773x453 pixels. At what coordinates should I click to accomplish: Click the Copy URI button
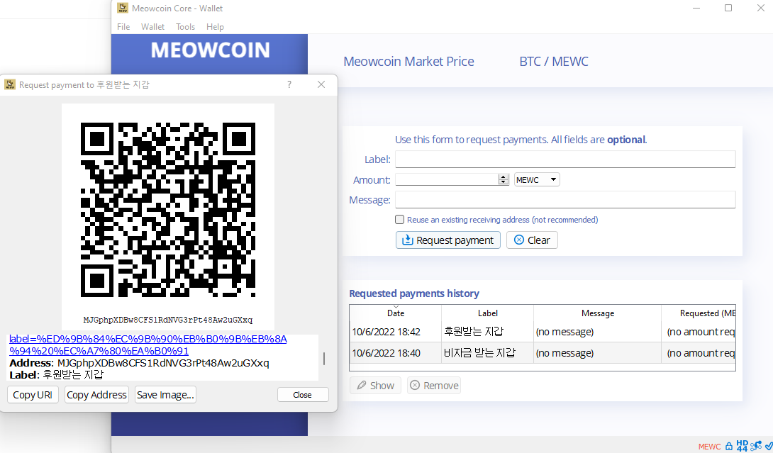(x=33, y=395)
